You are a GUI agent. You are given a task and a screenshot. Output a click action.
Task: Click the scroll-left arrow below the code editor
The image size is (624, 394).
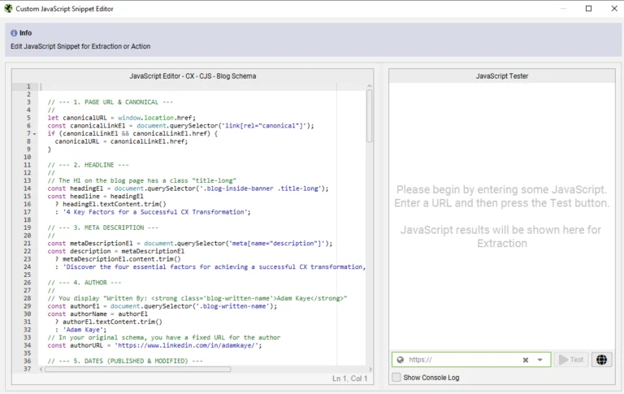pyautogui.click(x=42, y=369)
